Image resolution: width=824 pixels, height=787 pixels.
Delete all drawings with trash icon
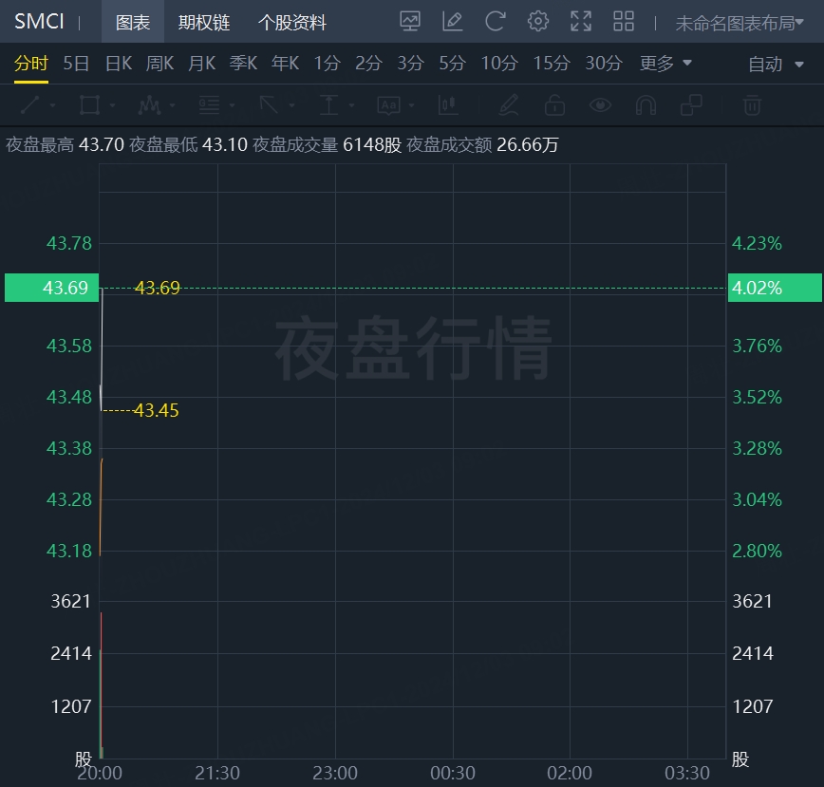tap(752, 105)
